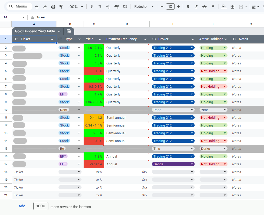Click the print icon
This screenshot has height=215, width=264.
(x=53, y=7)
